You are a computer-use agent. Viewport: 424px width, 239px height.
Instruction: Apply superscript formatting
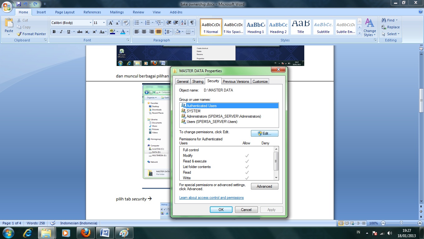(x=94, y=32)
